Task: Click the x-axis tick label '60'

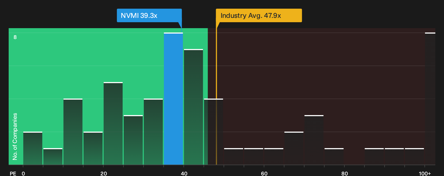Action: (x=264, y=173)
